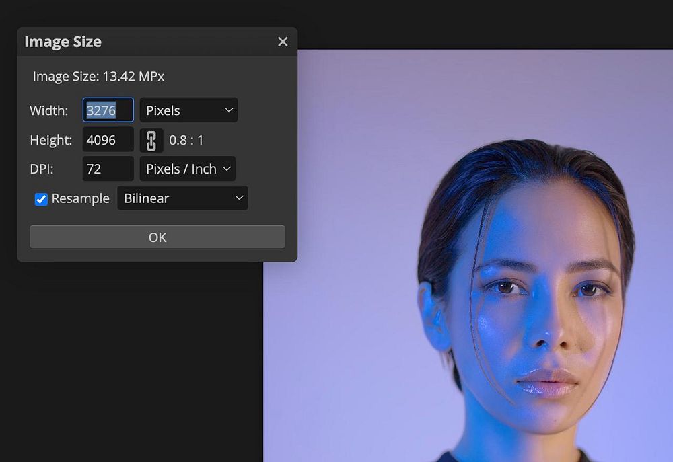673x462 pixels.
Task: Click the OK button
Action: (x=157, y=237)
